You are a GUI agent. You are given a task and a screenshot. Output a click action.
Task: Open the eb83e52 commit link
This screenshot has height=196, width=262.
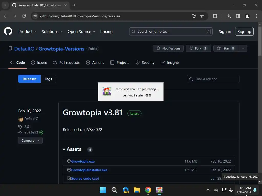coord(31,132)
